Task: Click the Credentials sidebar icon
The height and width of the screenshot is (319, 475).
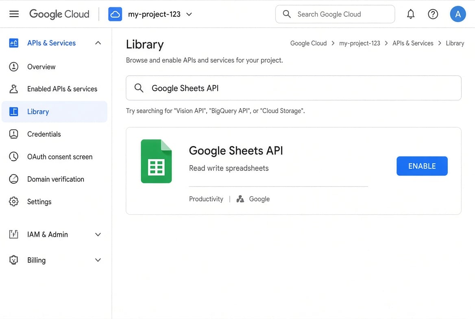Action: pos(14,134)
